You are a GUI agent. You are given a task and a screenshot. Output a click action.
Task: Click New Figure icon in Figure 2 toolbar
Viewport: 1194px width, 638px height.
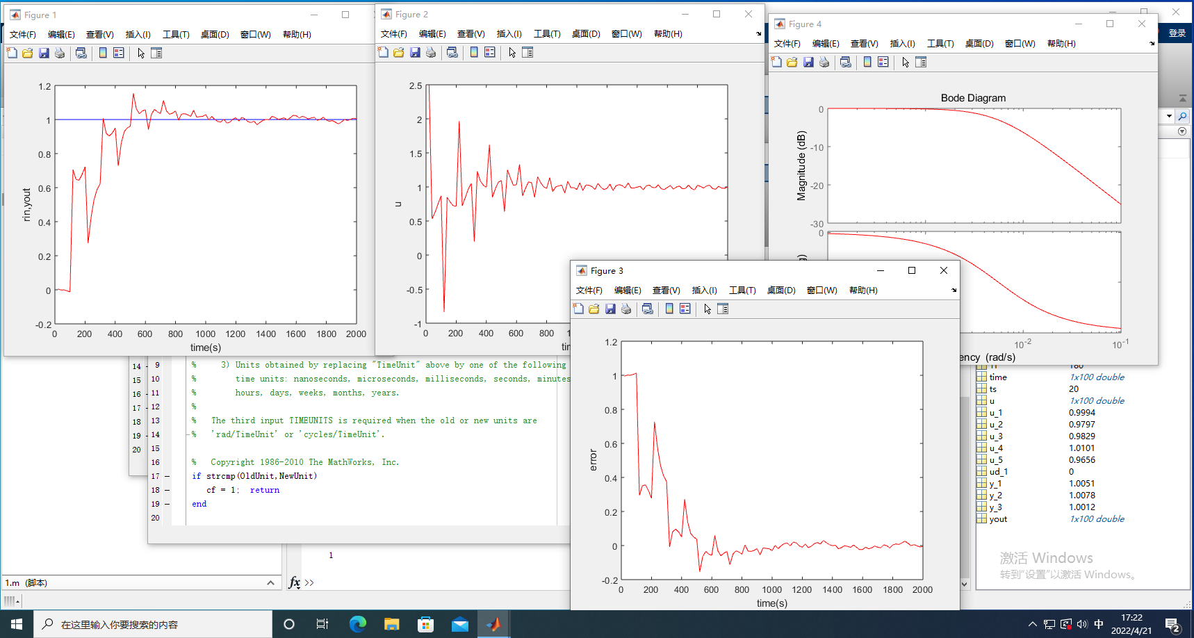[383, 52]
